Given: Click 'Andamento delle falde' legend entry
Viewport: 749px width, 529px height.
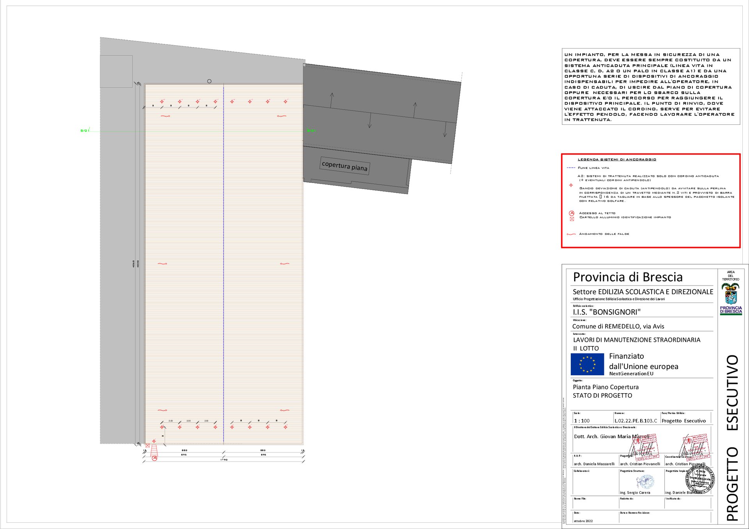Looking at the screenshot, I should [x=604, y=234].
